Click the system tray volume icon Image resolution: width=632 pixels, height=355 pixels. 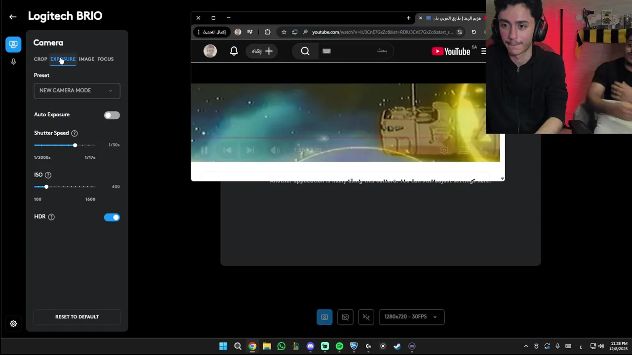click(x=602, y=346)
